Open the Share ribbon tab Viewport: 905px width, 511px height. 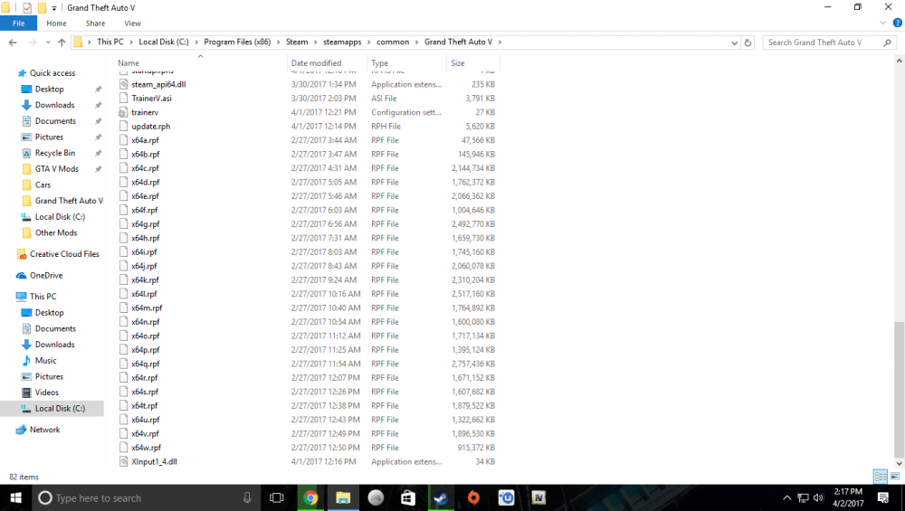pos(95,24)
